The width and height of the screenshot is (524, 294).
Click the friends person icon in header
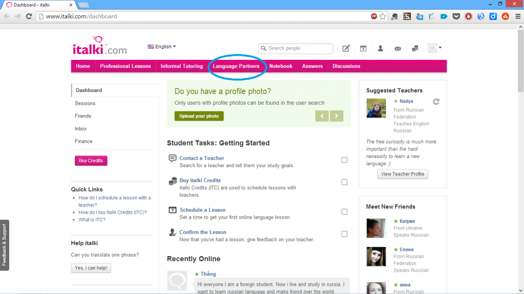[380, 49]
